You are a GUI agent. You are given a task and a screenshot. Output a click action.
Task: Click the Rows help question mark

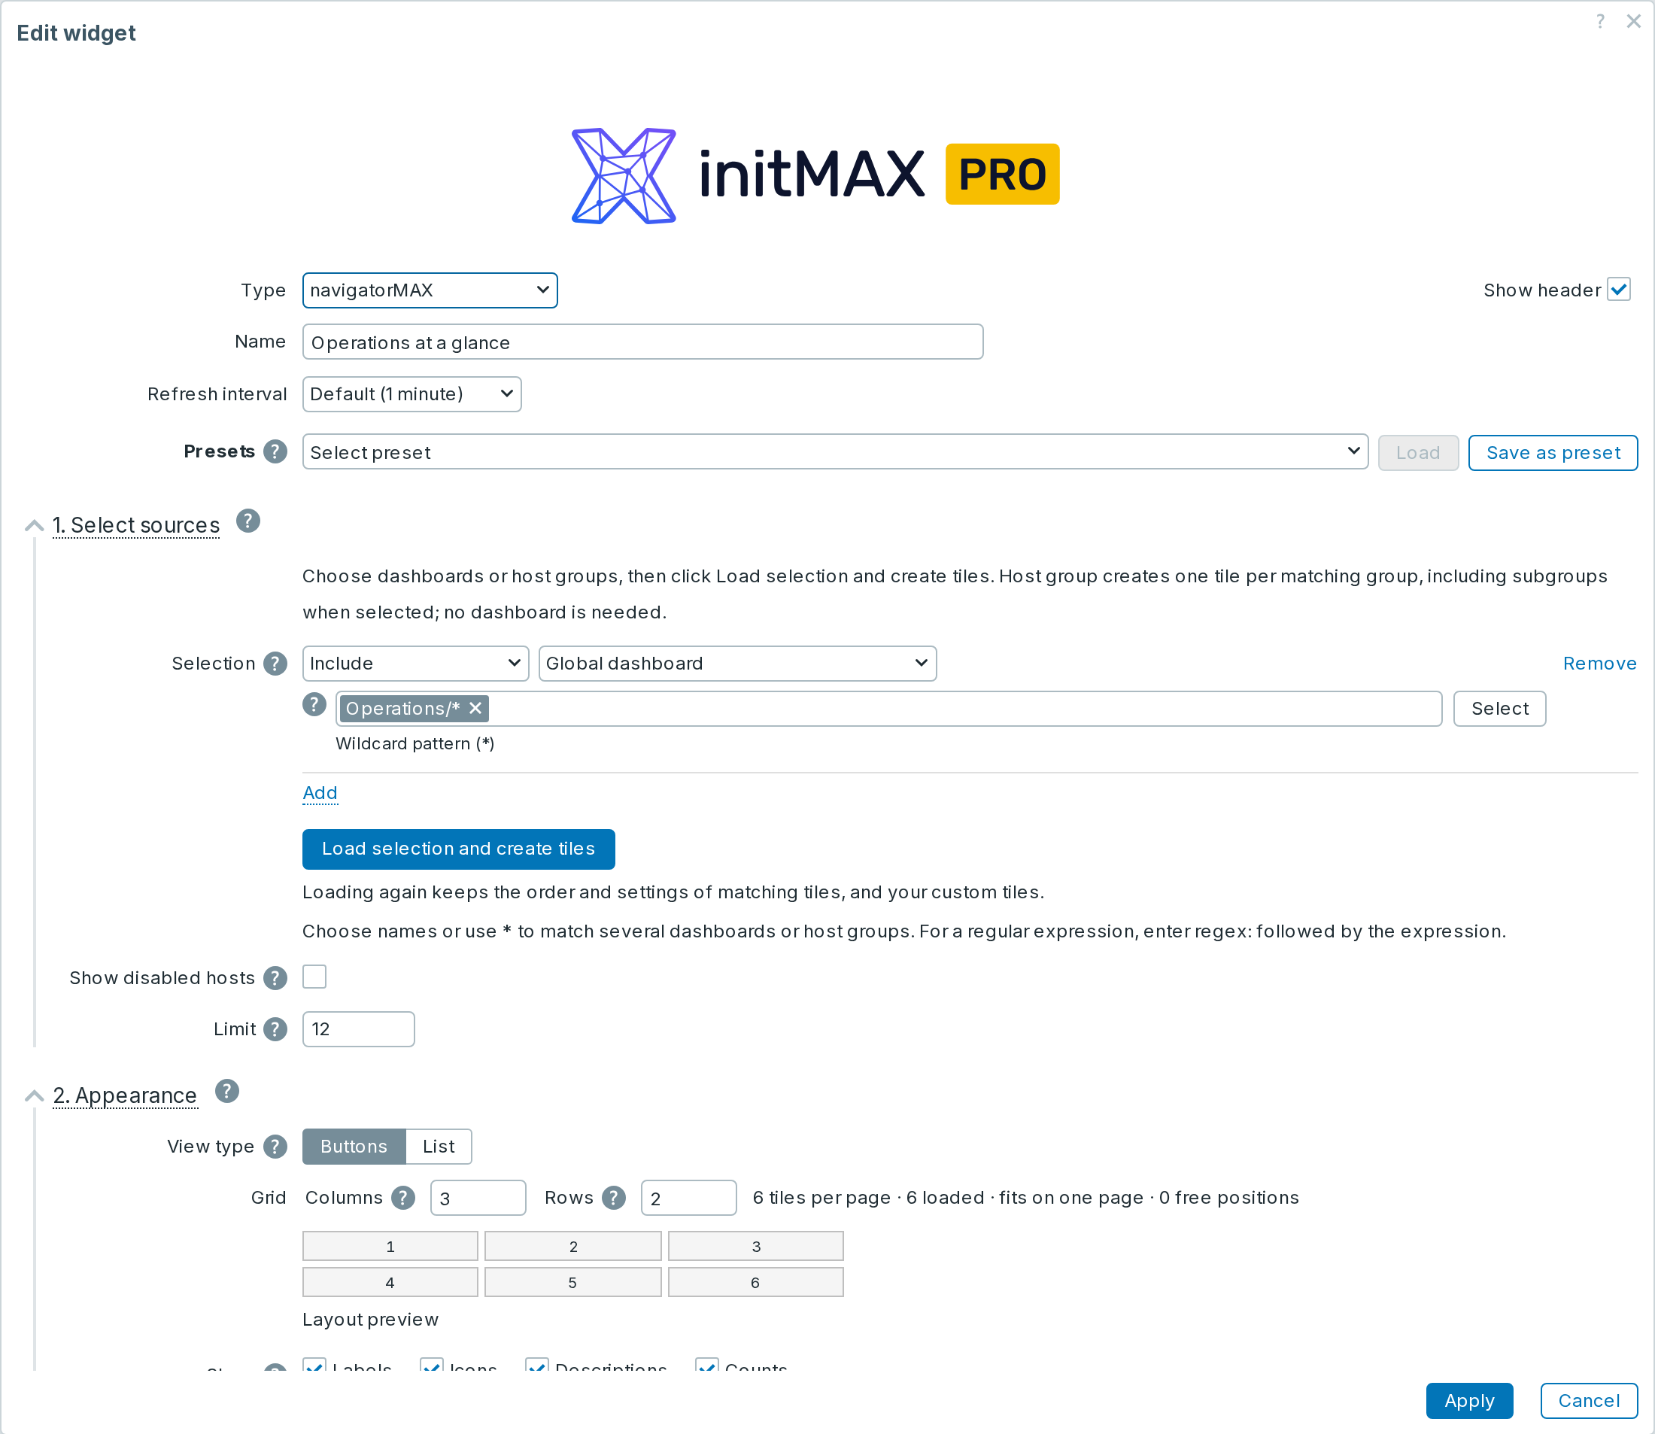(614, 1198)
